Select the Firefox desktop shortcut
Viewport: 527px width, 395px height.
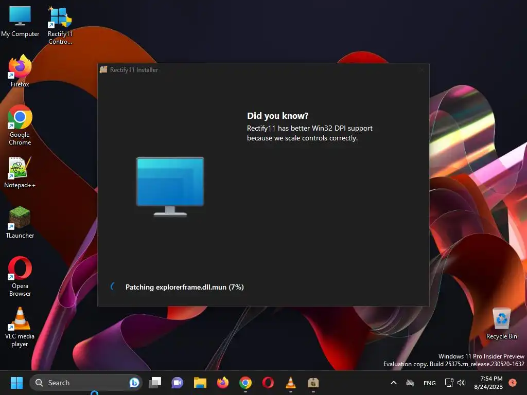click(20, 71)
